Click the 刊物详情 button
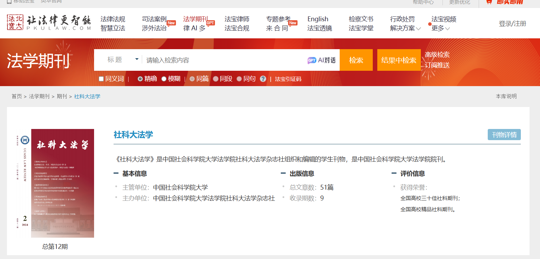The width and height of the screenshot is (540, 259). [x=504, y=135]
